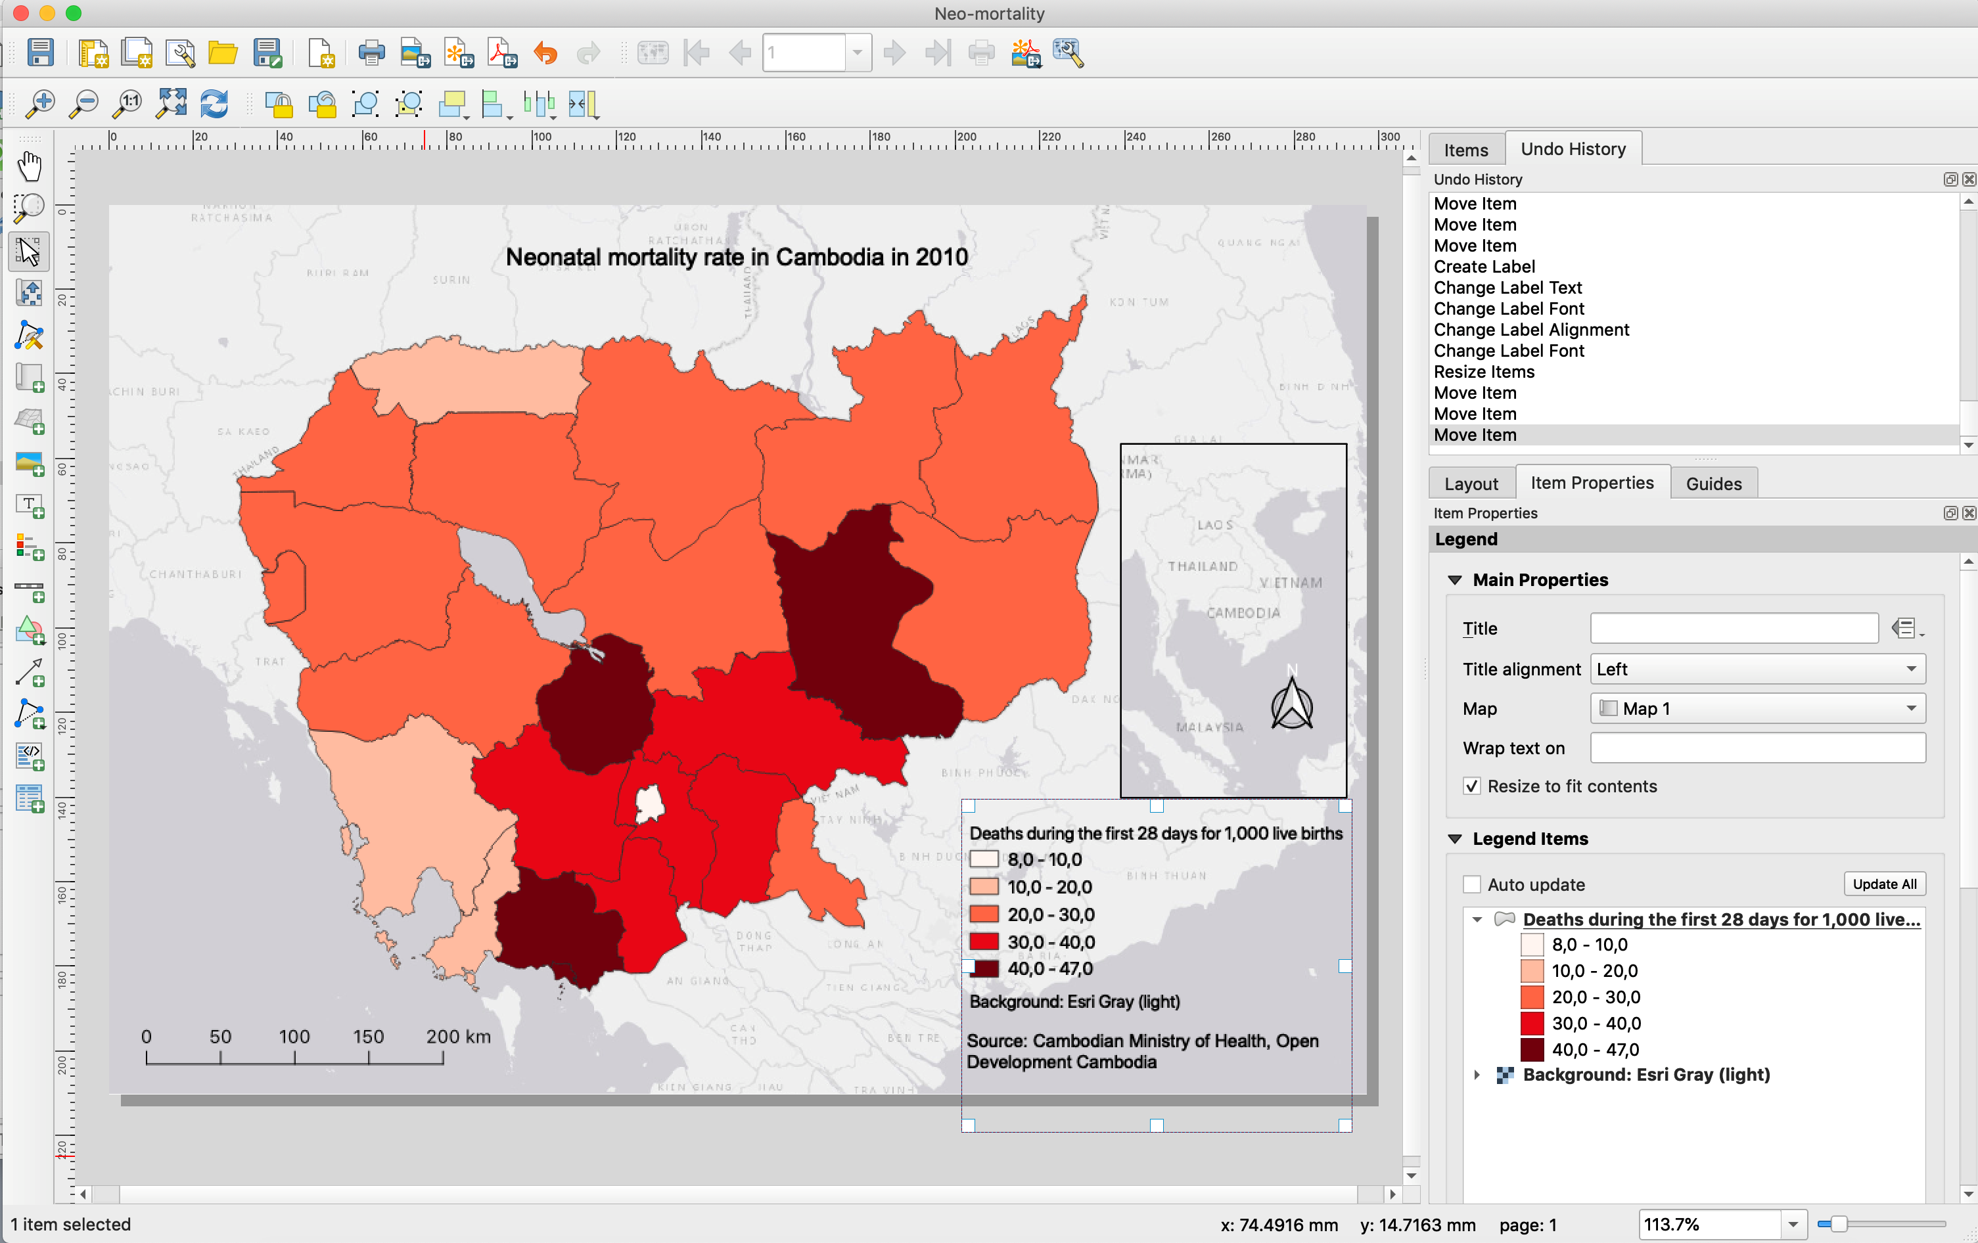Toggle Resize to fit contents checkbox

tap(1472, 786)
